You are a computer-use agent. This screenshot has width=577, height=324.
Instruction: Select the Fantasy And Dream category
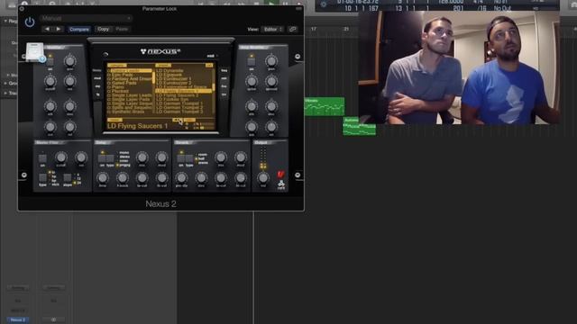coord(130,79)
